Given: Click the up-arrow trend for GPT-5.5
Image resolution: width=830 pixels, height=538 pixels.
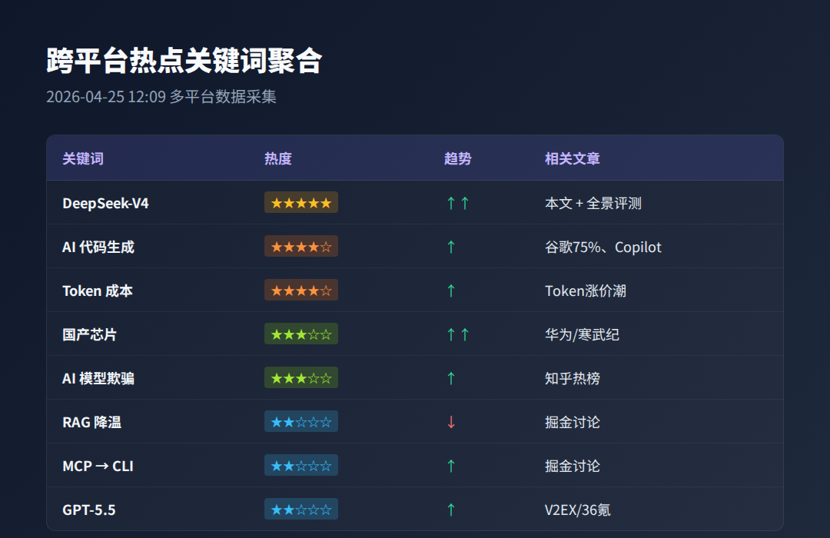Looking at the screenshot, I should pyautogui.click(x=451, y=510).
